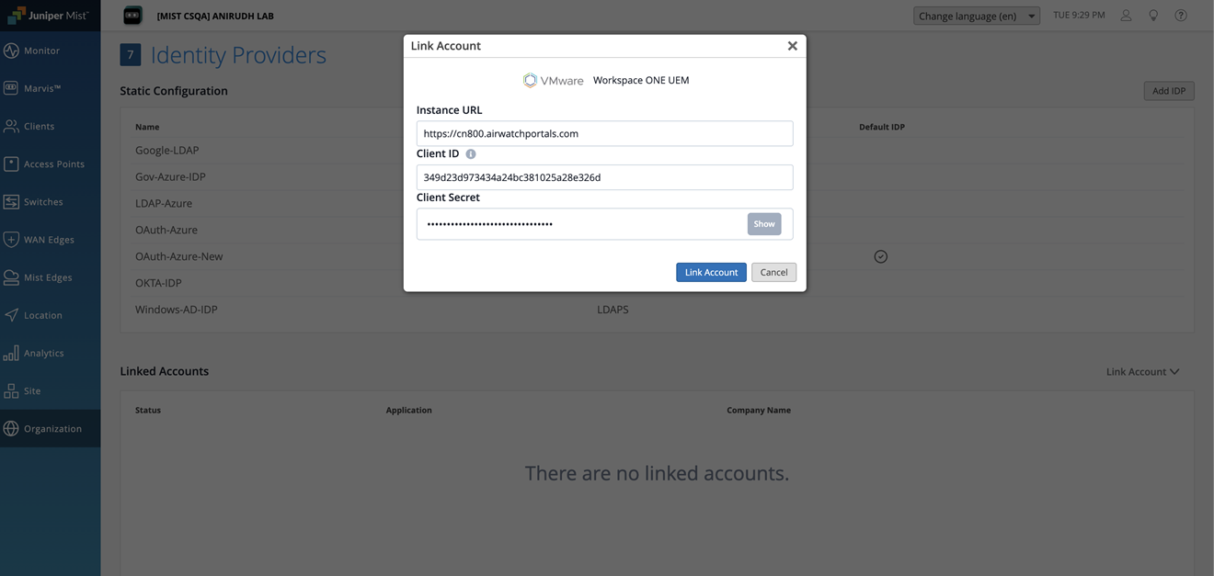
Task: Open Marvis icon in sidebar
Action: [11, 88]
